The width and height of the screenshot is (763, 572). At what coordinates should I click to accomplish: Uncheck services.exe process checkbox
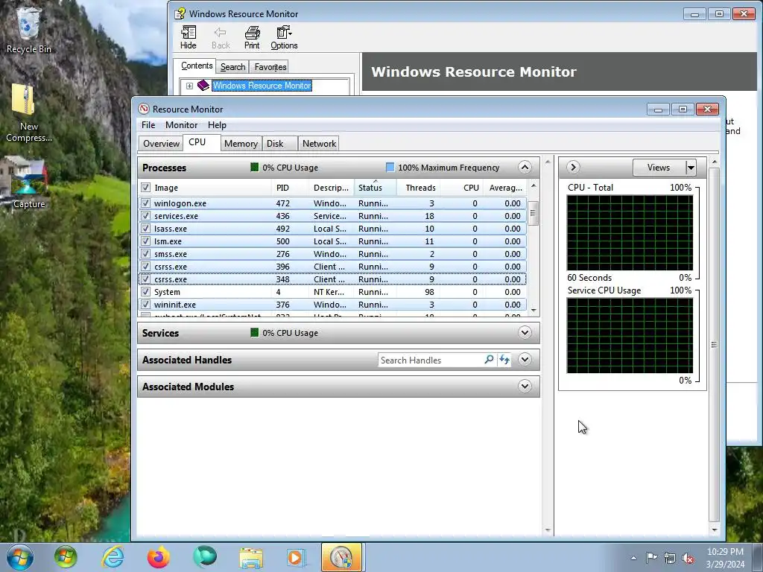(x=145, y=215)
